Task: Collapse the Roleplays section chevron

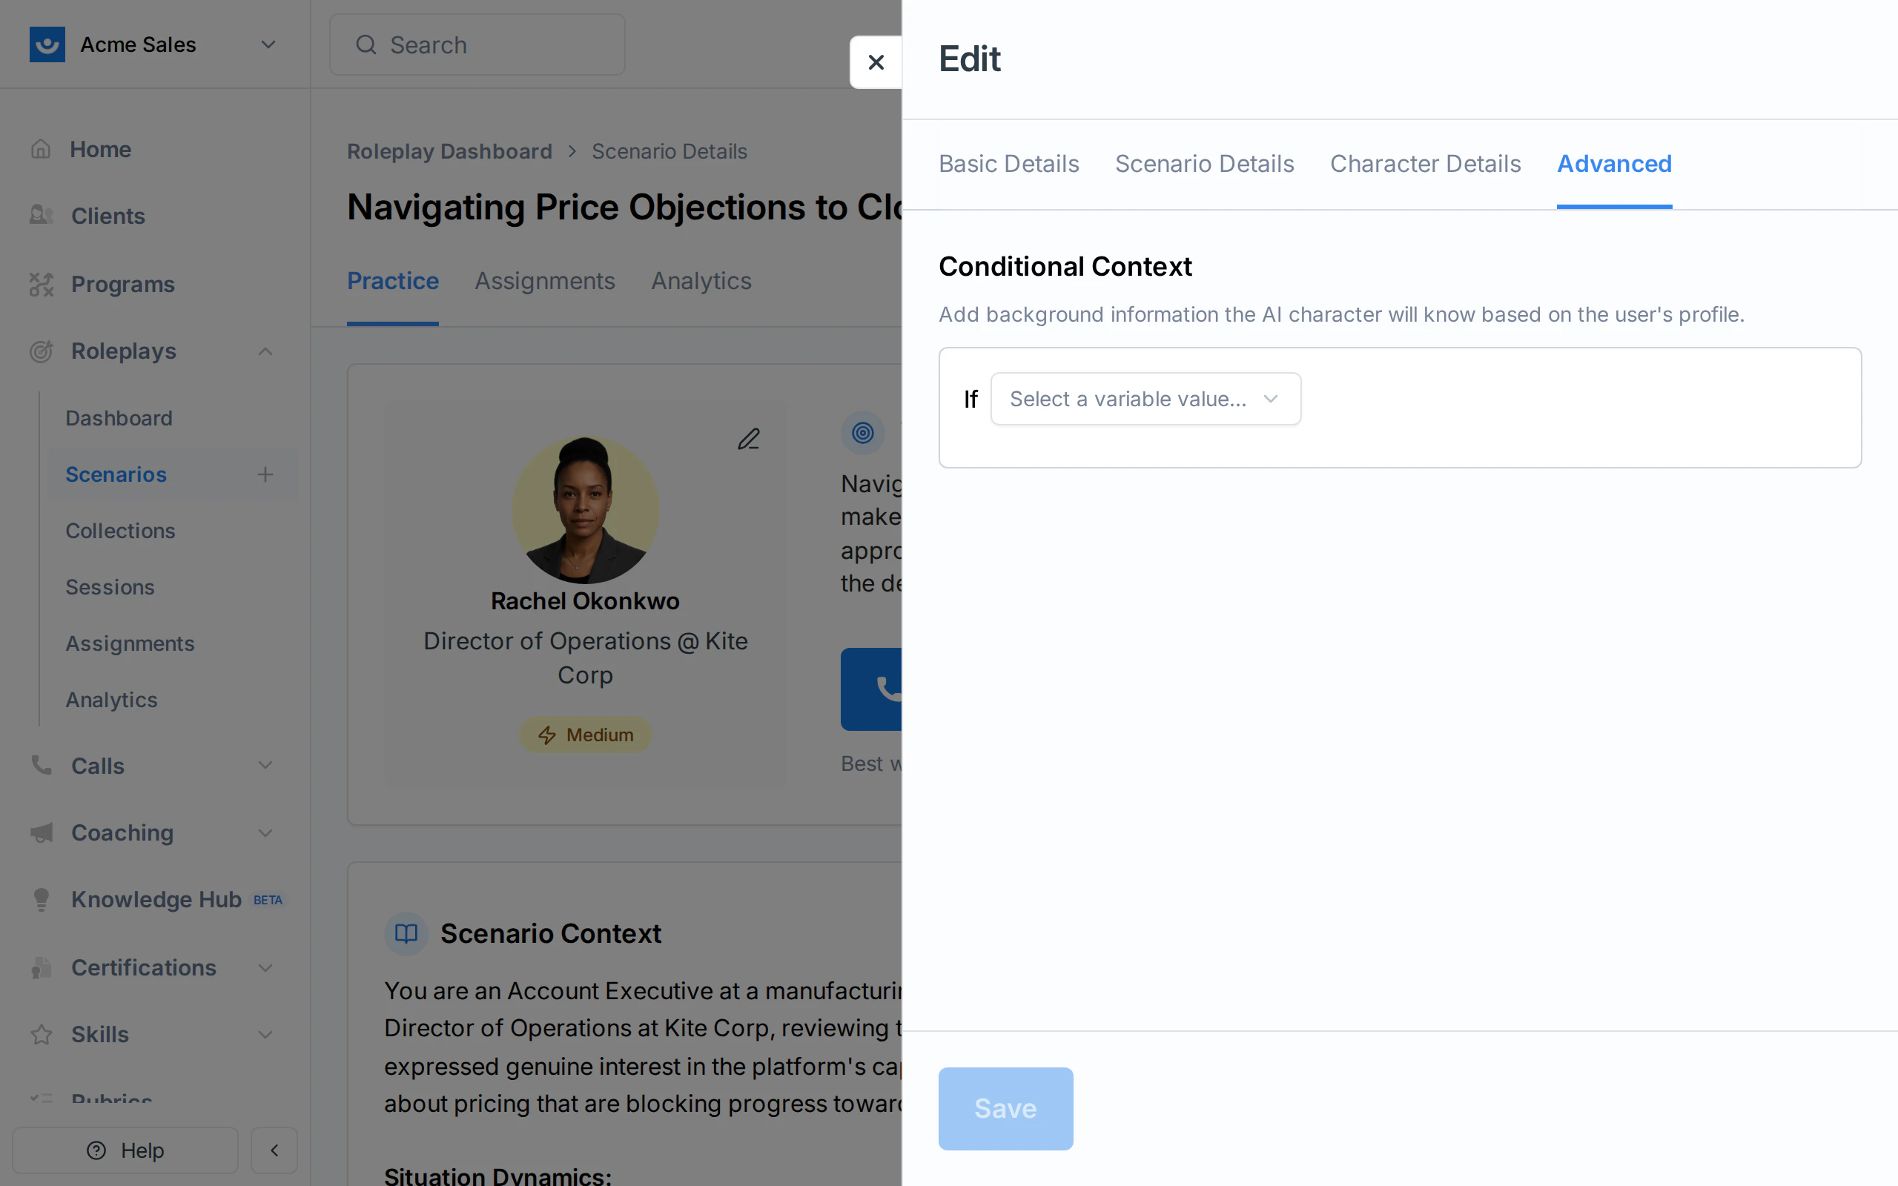Action: (264, 351)
